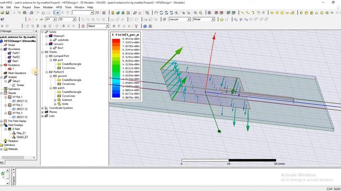Select the Draw Line tool
Viewport: 341px width, 191px height.
pos(242,13)
